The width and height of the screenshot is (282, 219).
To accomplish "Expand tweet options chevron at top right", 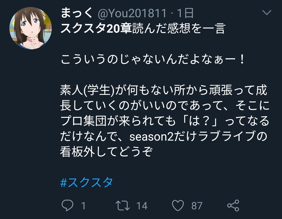I will (267, 12).
